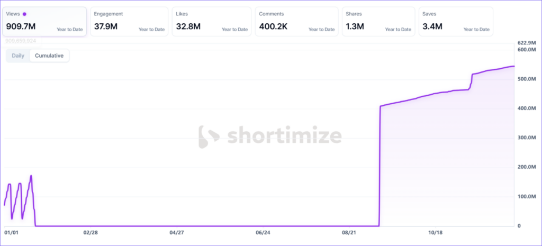Click the 02/28 date axis label
Image resolution: width=542 pixels, height=246 pixels.
click(x=91, y=232)
